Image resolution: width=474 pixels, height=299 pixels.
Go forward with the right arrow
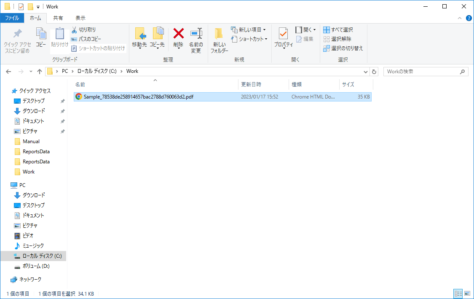coord(21,72)
